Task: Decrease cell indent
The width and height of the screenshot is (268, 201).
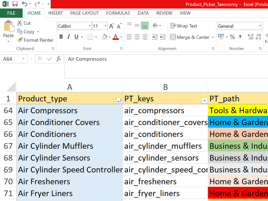Action: (155, 37)
